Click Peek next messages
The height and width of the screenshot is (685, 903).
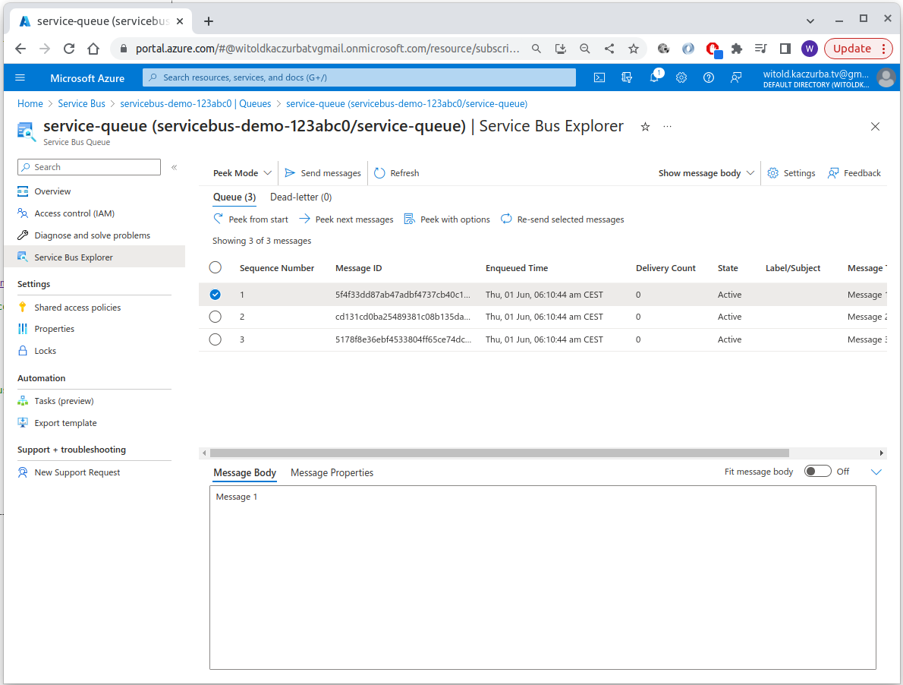click(346, 219)
